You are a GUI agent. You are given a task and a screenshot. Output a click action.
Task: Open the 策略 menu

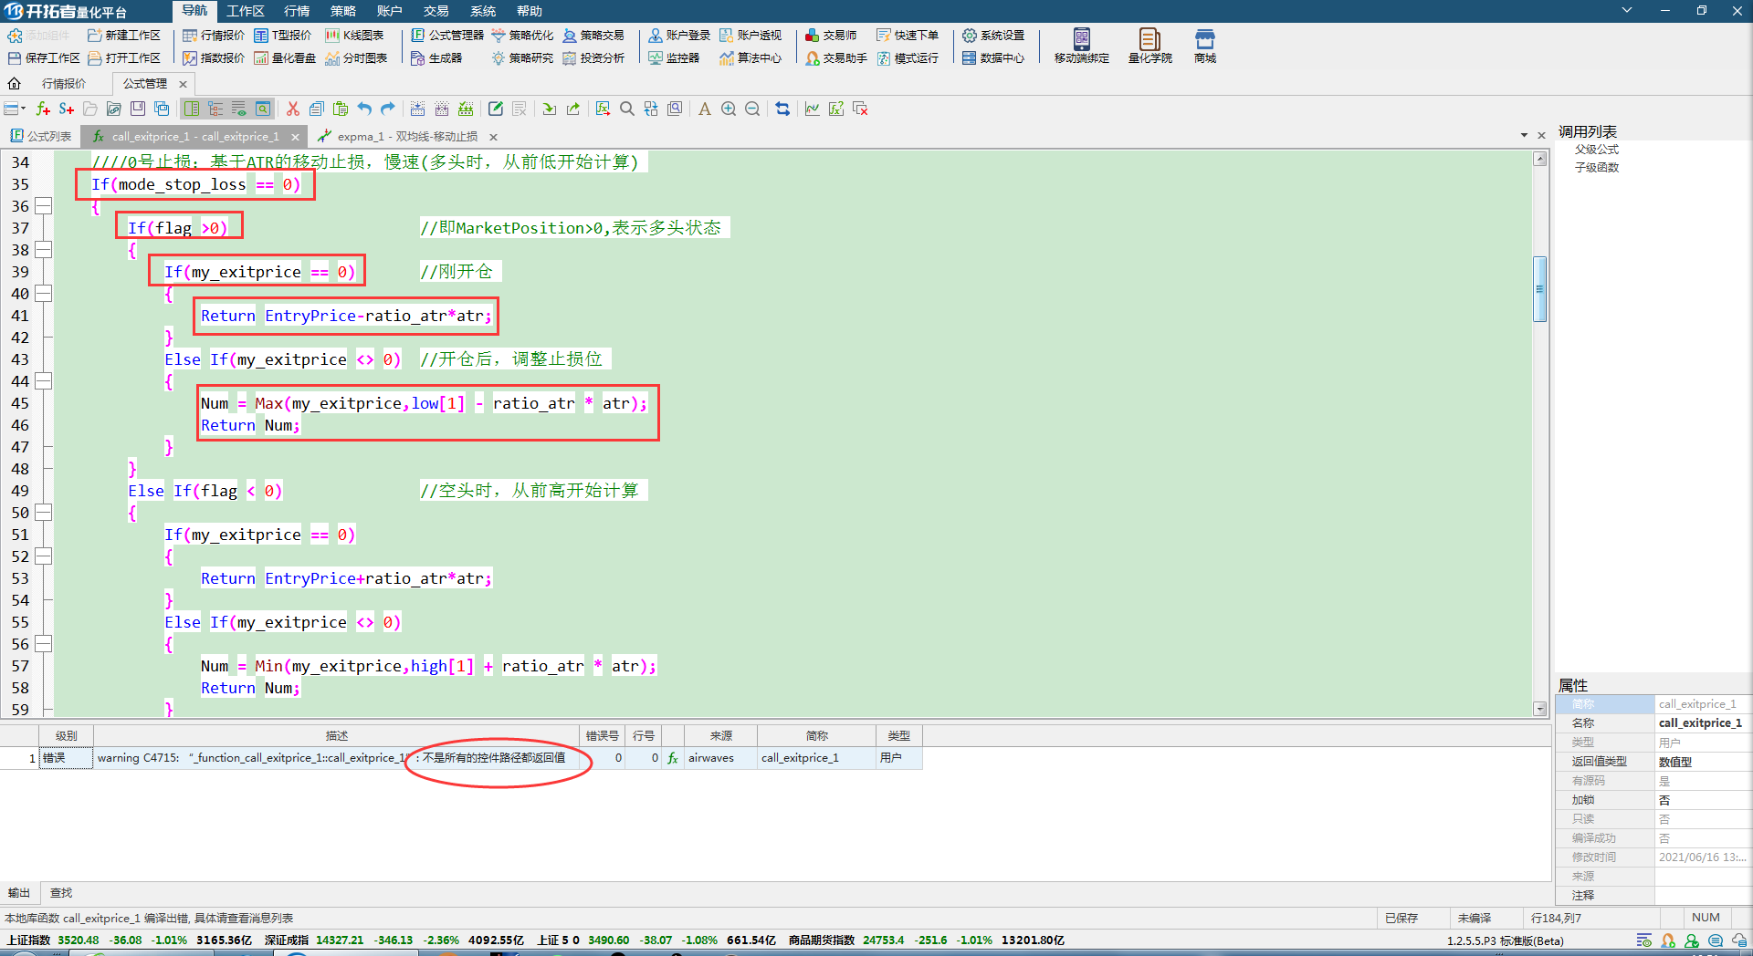pyautogui.click(x=343, y=11)
